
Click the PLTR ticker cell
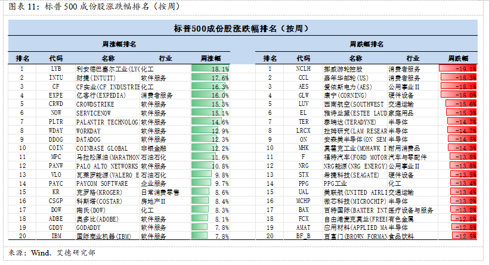(x=56, y=121)
